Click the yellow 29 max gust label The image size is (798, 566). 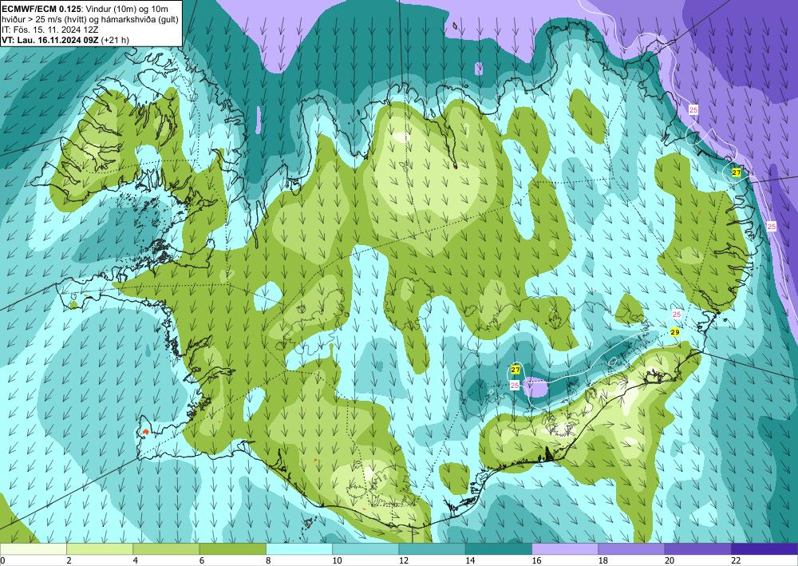[x=675, y=332]
